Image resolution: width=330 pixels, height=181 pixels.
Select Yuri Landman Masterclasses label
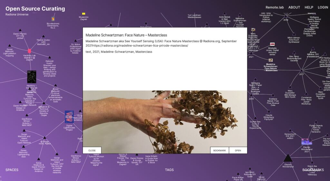pos(194,16)
